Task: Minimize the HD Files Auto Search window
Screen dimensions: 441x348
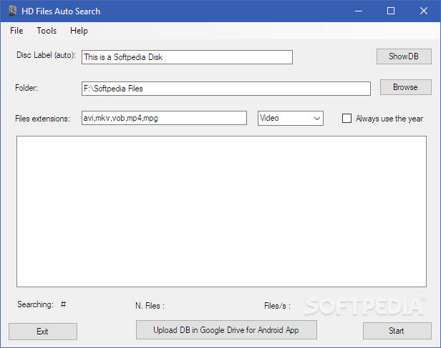Action: (x=358, y=11)
